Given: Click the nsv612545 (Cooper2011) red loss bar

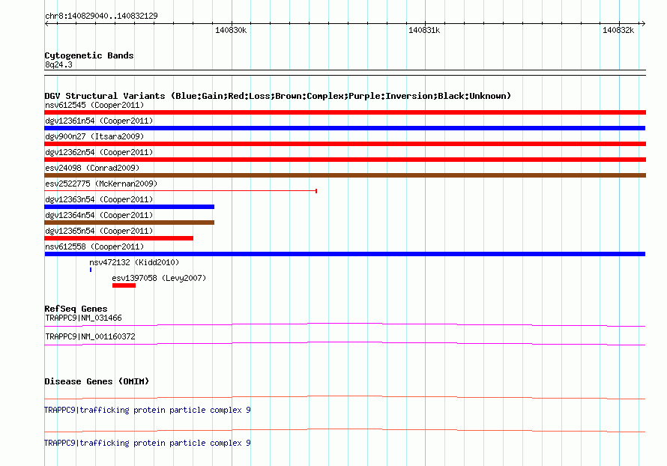Looking at the screenshot, I should click(345, 112).
